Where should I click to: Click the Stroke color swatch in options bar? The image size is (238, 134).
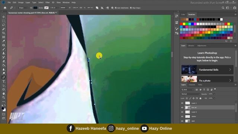(x=46, y=8)
